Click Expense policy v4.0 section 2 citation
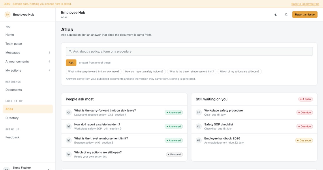The width and height of the screenshot is (323, 170). (x=93, y=143)
